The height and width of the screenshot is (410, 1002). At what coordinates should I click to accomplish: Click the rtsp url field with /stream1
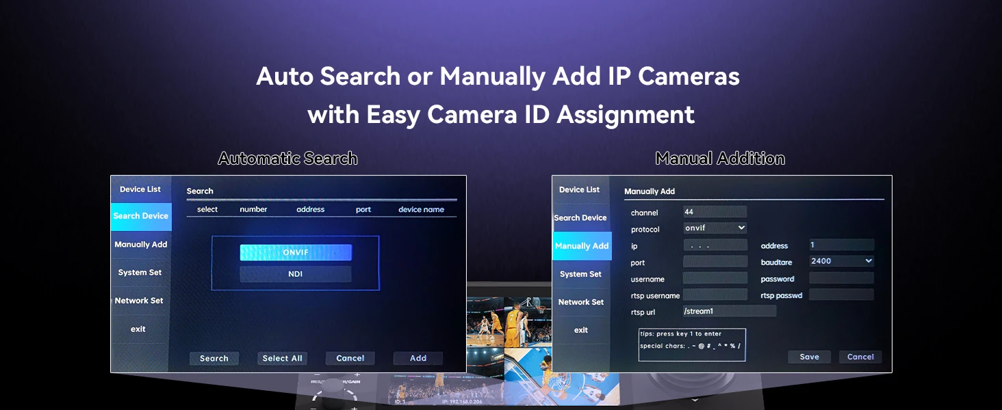pos(730,311)
